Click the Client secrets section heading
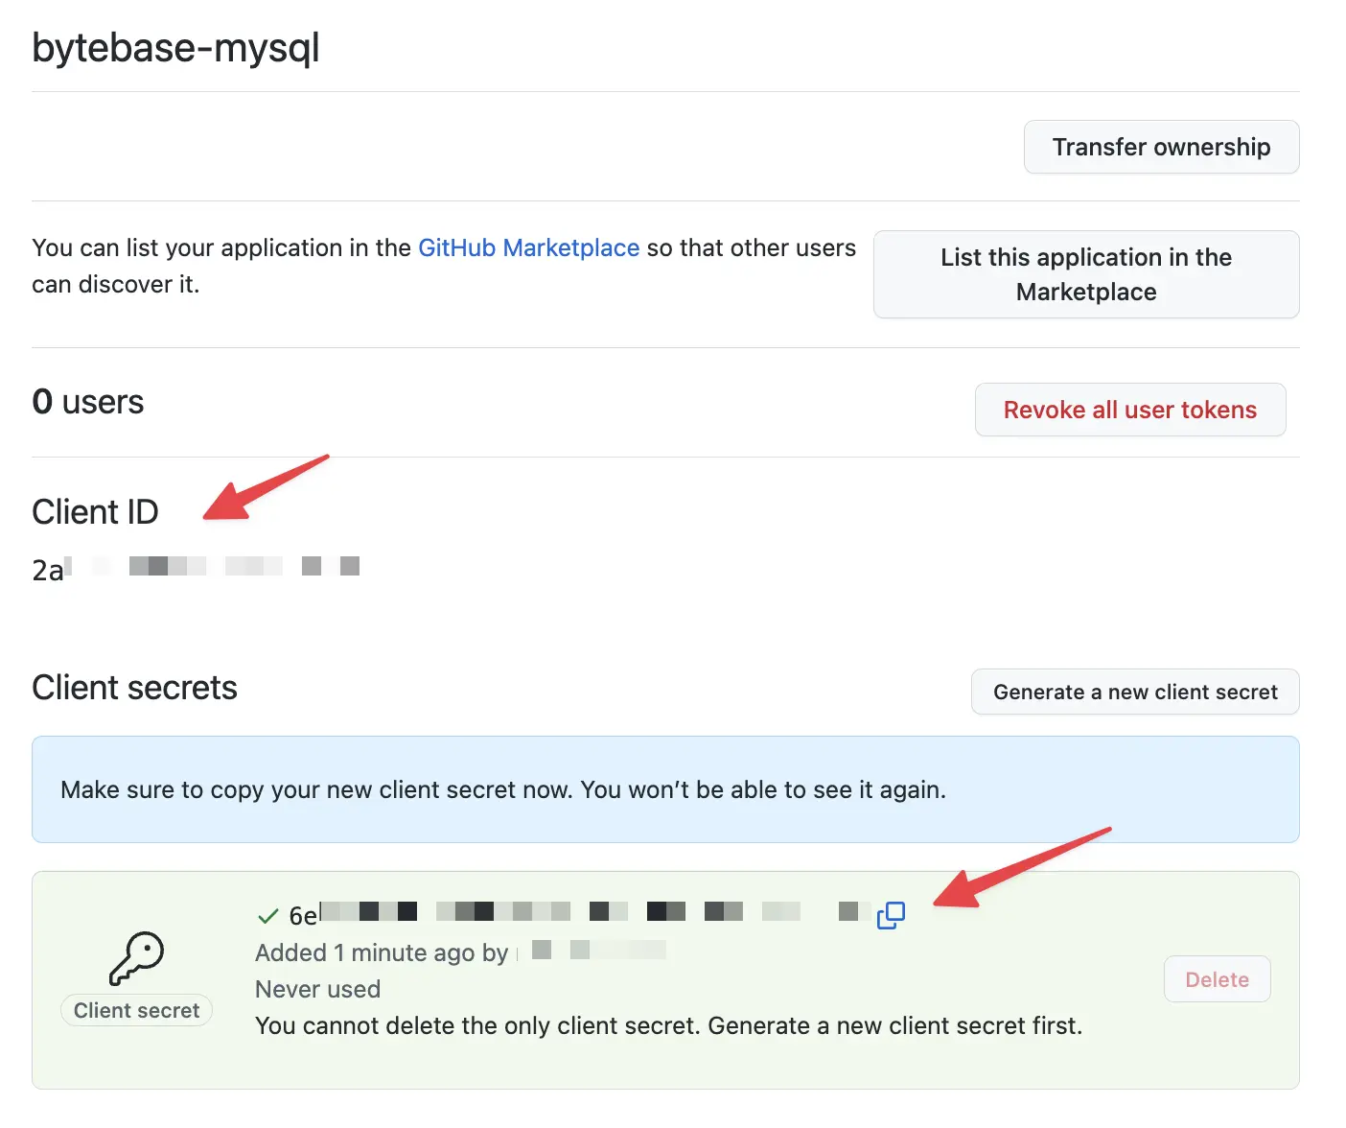This screenshot has height=1128, width=1346. coord(133,687)
